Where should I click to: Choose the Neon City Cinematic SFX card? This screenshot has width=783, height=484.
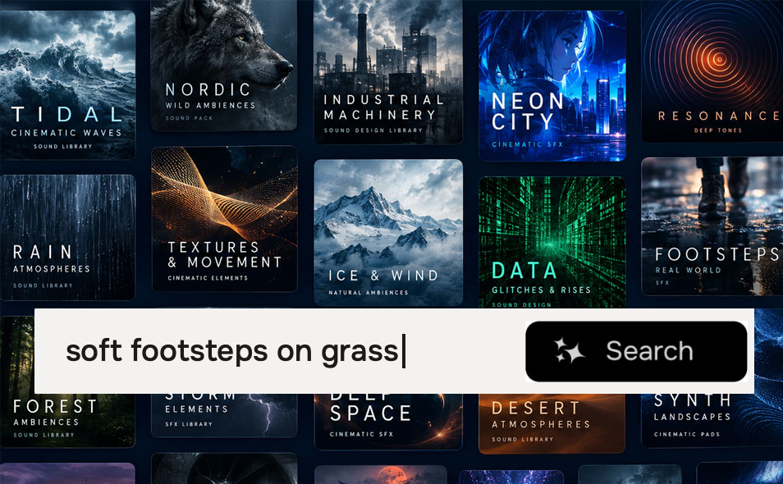point(552,86)
